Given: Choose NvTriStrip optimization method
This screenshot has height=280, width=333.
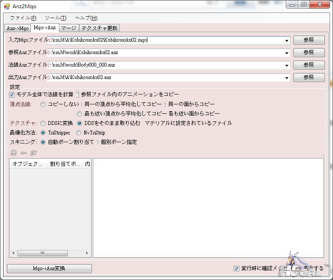Looking at the screenshot, I should coord(79,133).
